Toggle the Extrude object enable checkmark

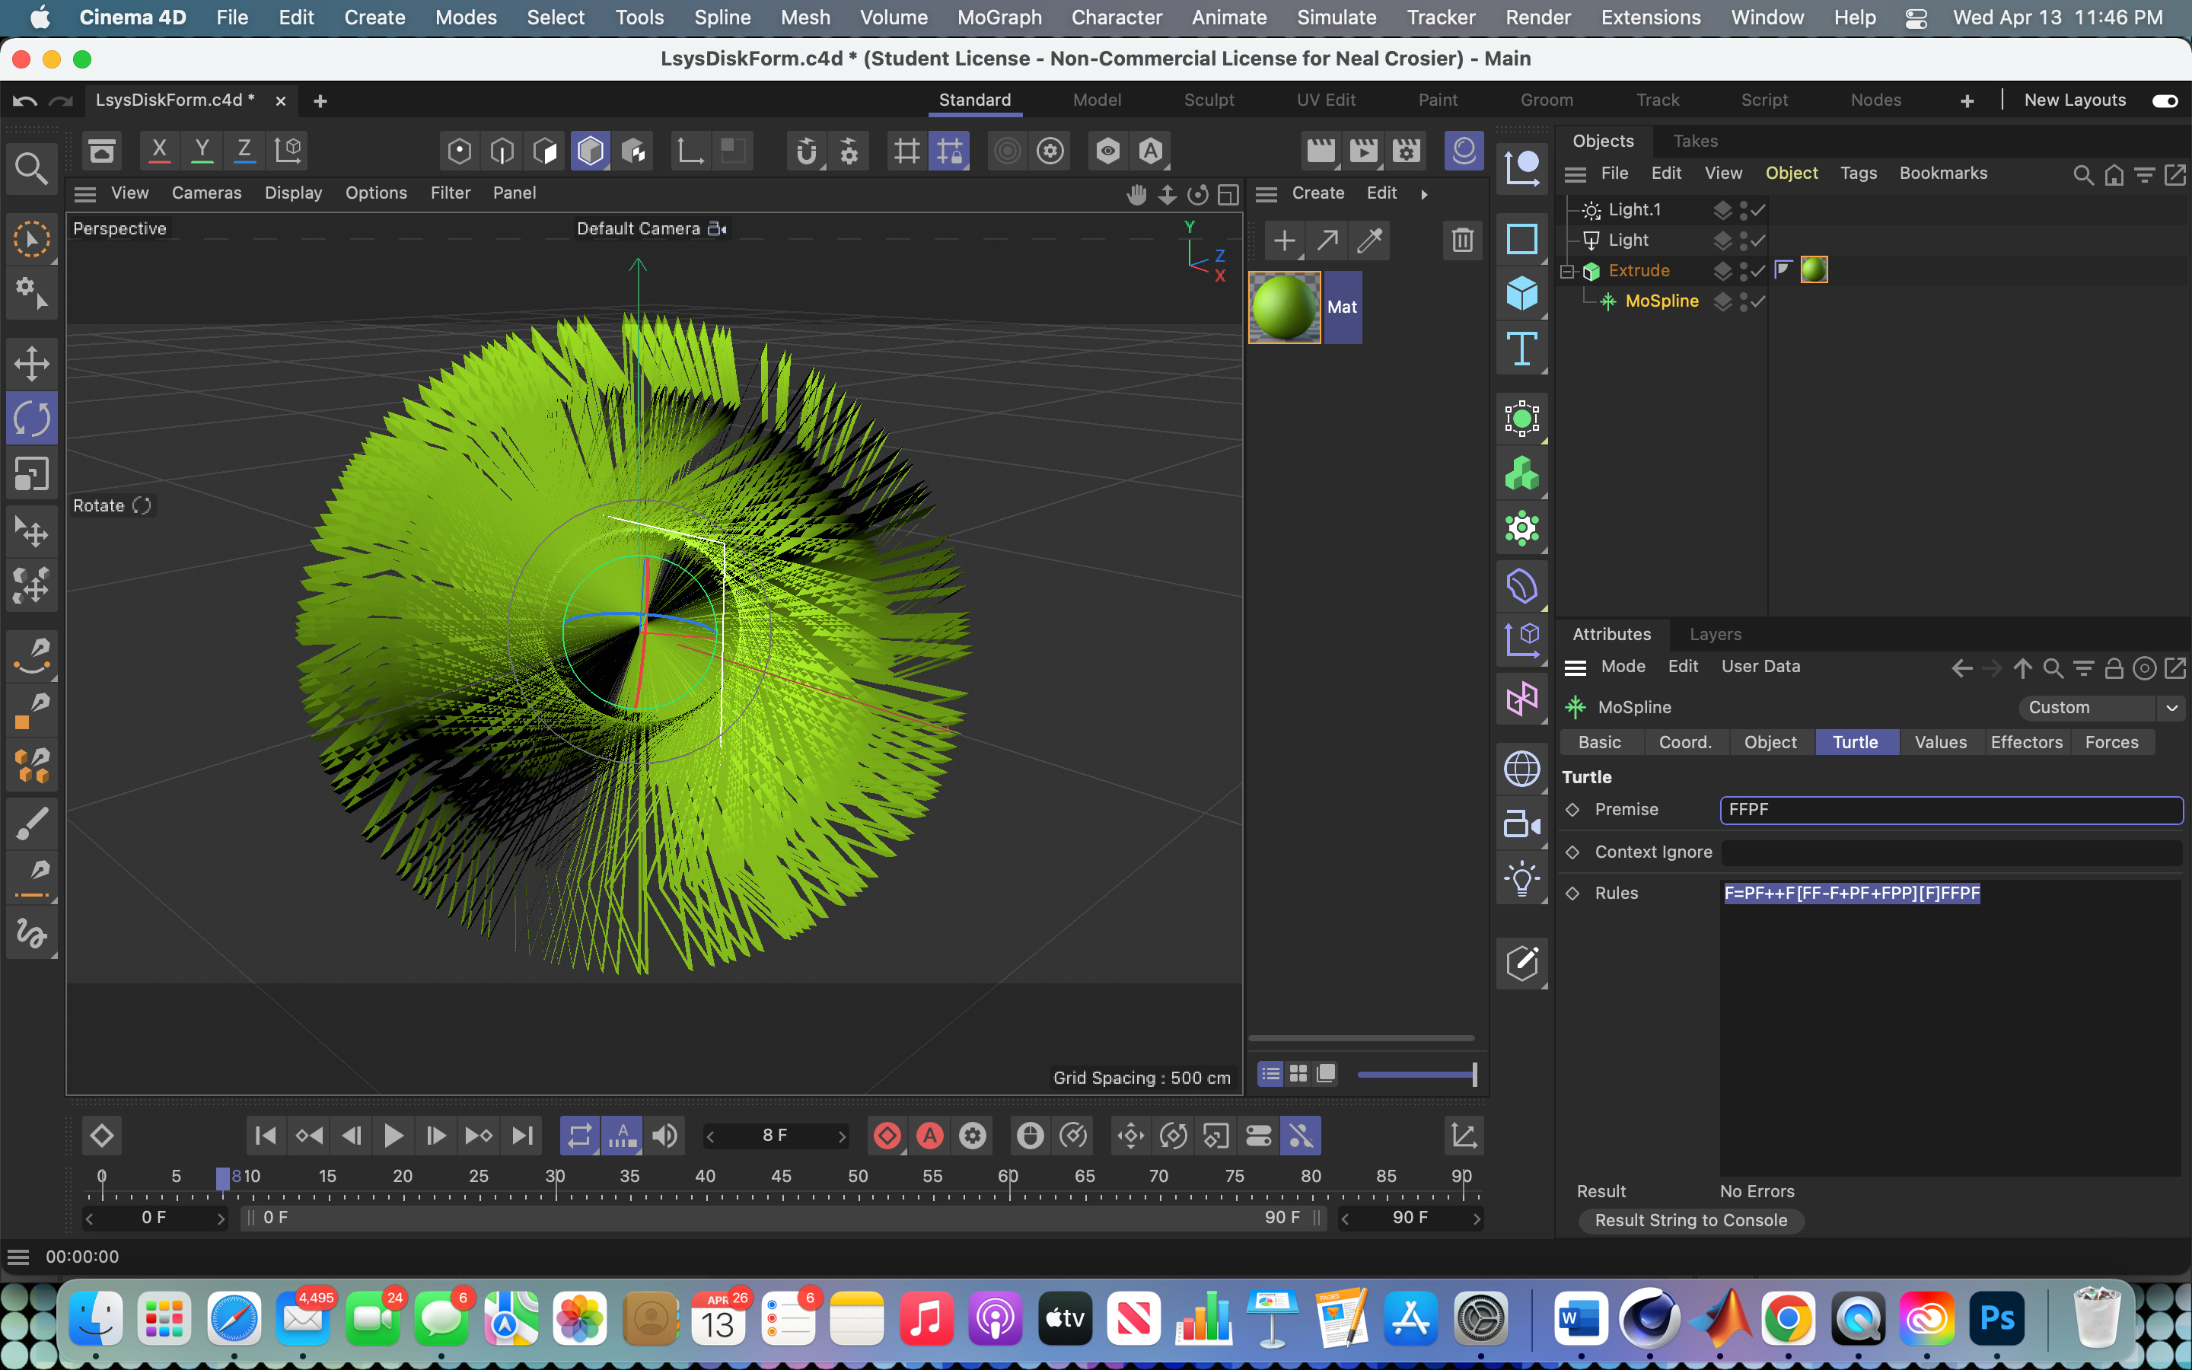click(1758, 271)
